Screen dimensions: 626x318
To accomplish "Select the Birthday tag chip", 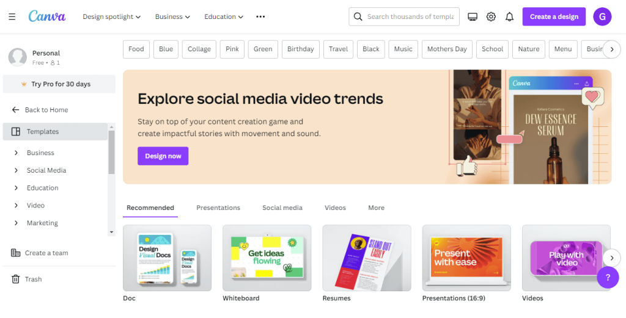I will click(x=301, y=49).
